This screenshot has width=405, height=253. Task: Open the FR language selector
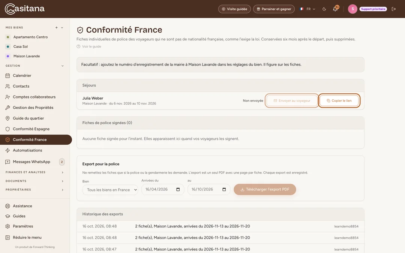click(x=307, y=9)
